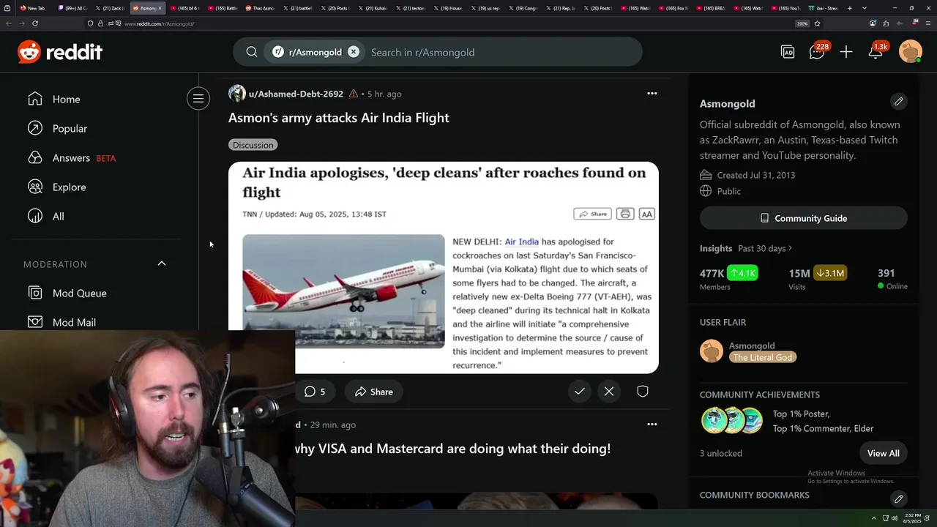
Task: Open notifications bell with 1.3k badge
Action: click(x=876, y=51)
